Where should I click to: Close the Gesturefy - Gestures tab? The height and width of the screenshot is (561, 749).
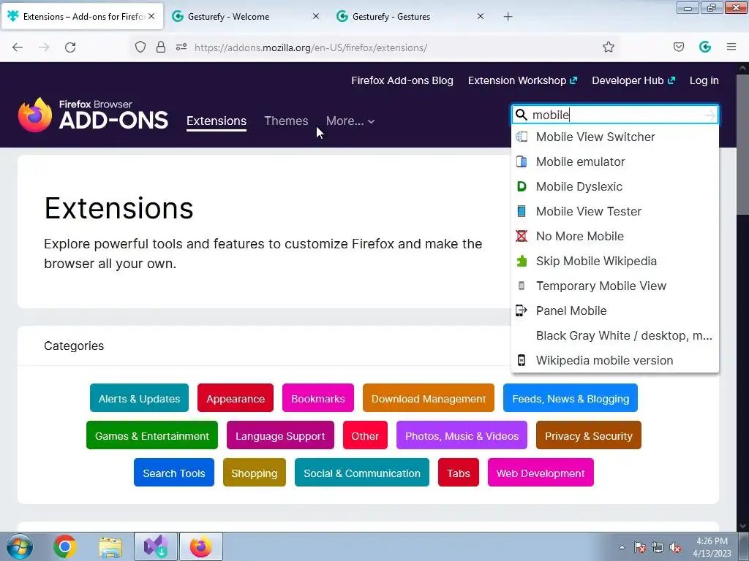(481, 17)
